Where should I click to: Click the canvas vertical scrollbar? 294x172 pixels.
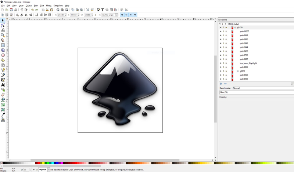[215, 89]
